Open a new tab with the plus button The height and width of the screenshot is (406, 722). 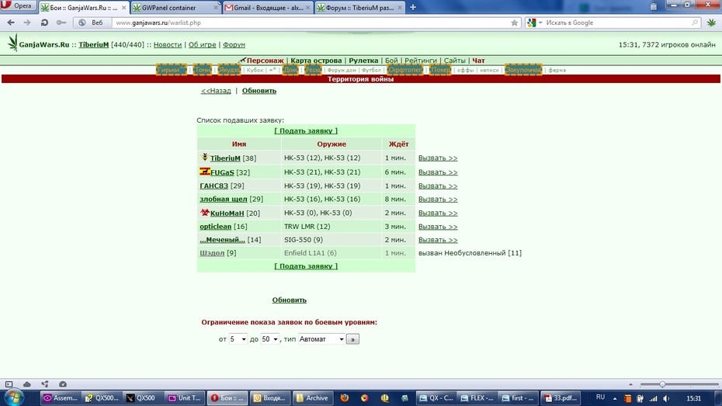click(x=413, y=7)
